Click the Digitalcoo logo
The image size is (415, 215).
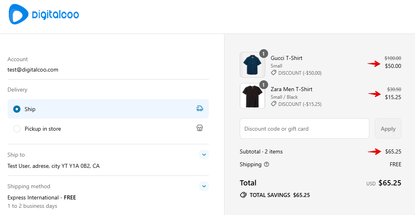pyautogui.click(x=44, y=15)
